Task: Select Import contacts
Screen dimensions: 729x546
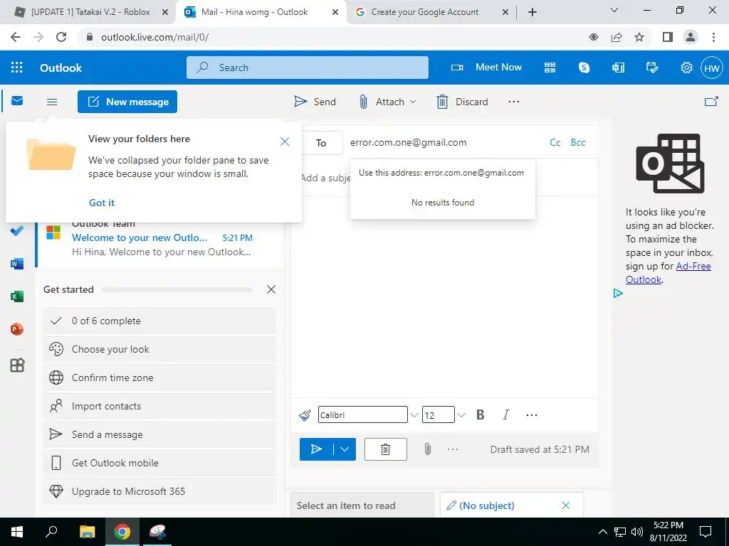Action: 159,406
